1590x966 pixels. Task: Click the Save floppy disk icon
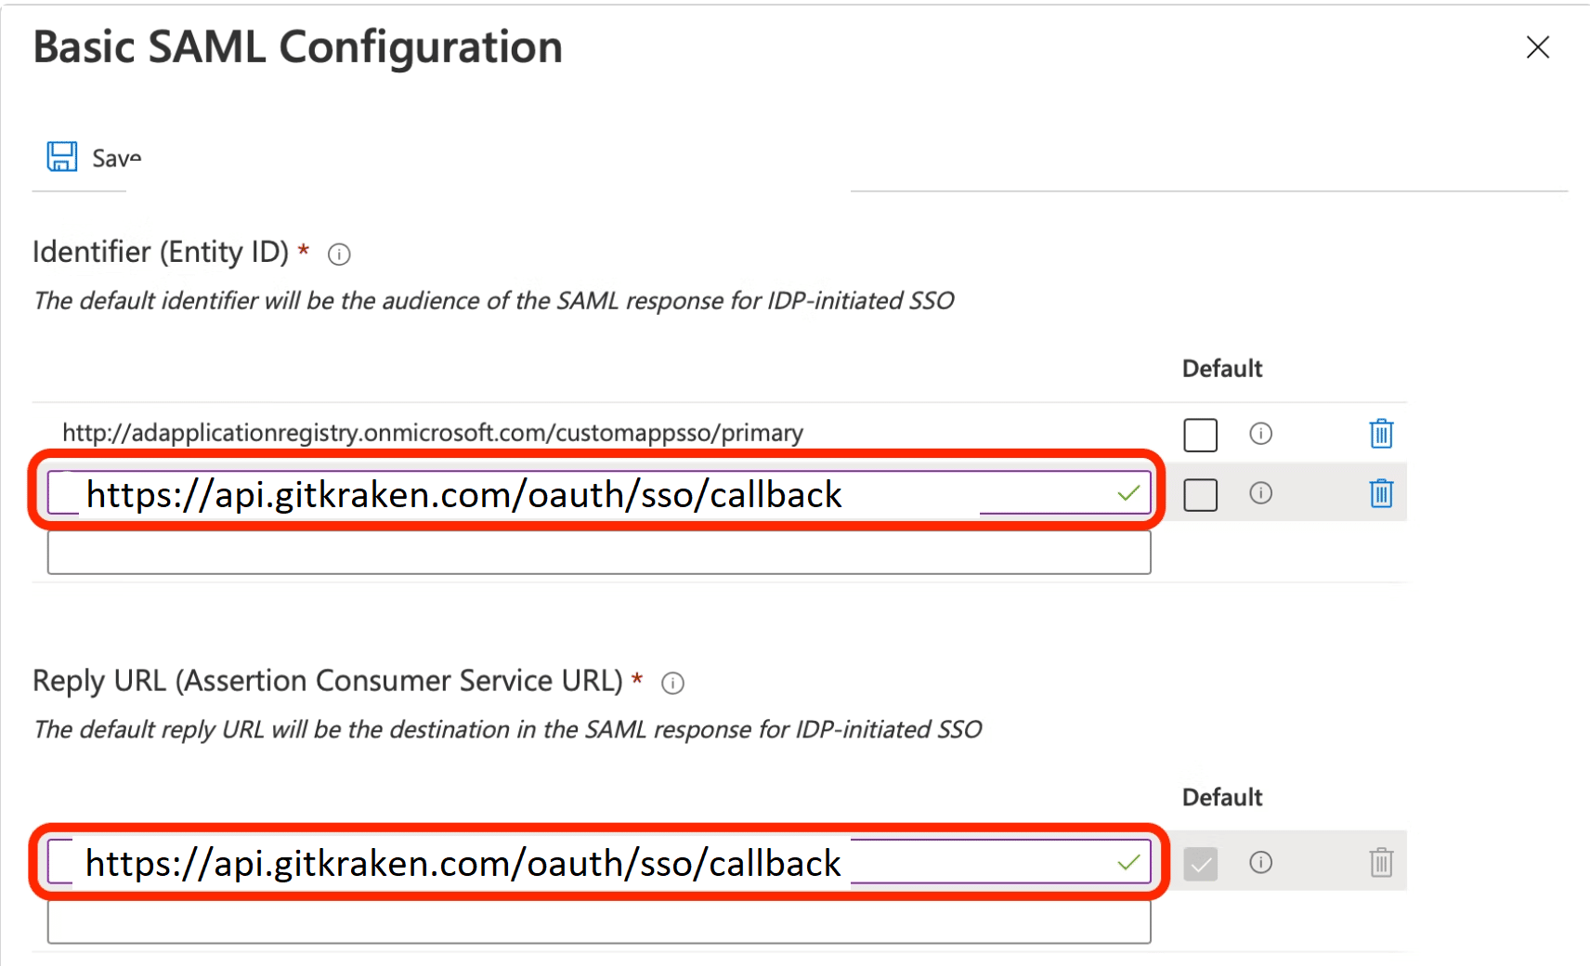(62, 156)
